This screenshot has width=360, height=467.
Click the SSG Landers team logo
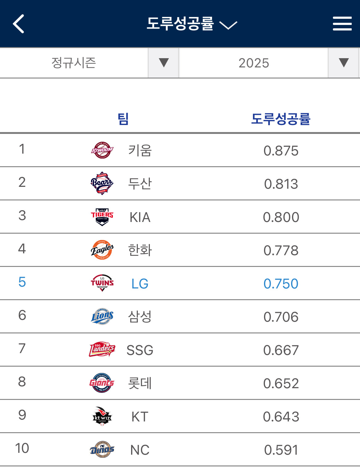pyautogui.click(x=102, y=349)
